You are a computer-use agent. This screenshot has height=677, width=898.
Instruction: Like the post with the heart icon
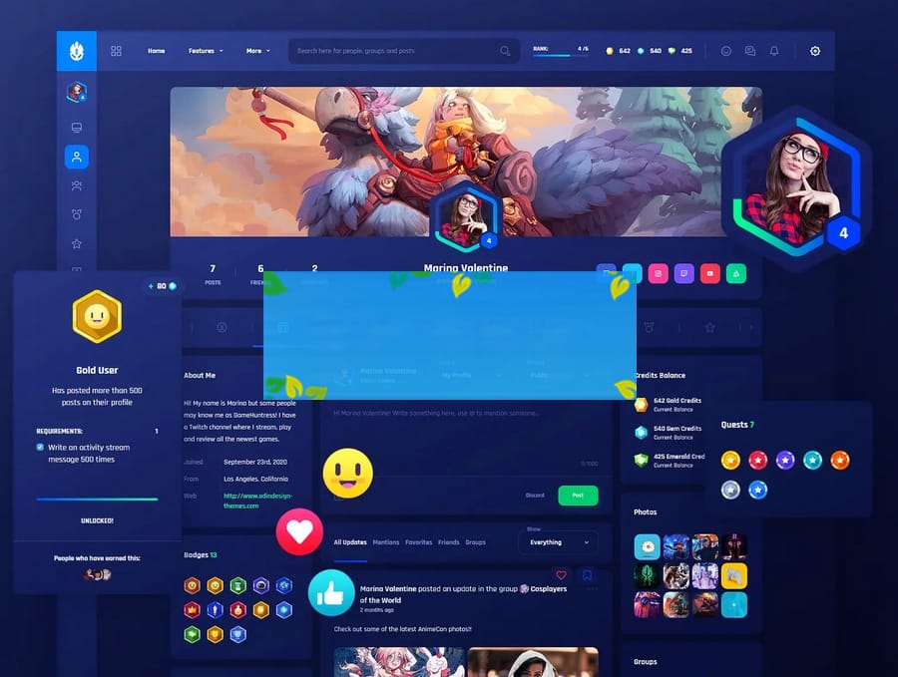[561, 575]
